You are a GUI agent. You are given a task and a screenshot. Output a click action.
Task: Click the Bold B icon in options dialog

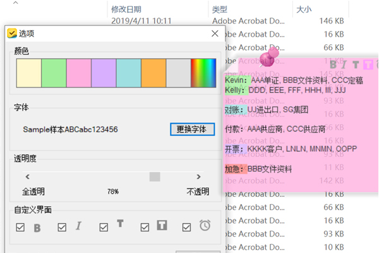tap(37, 228)
